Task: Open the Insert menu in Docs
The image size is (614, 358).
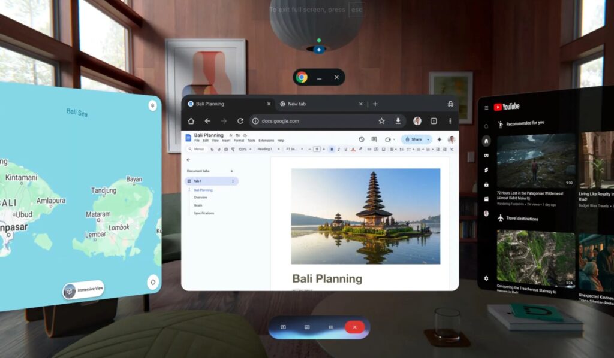Action: click(226, 141)
